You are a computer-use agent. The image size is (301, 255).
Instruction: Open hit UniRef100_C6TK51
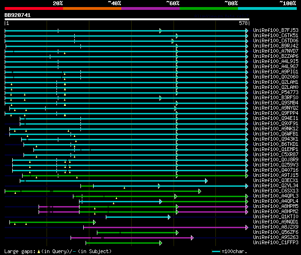[276, 36]
